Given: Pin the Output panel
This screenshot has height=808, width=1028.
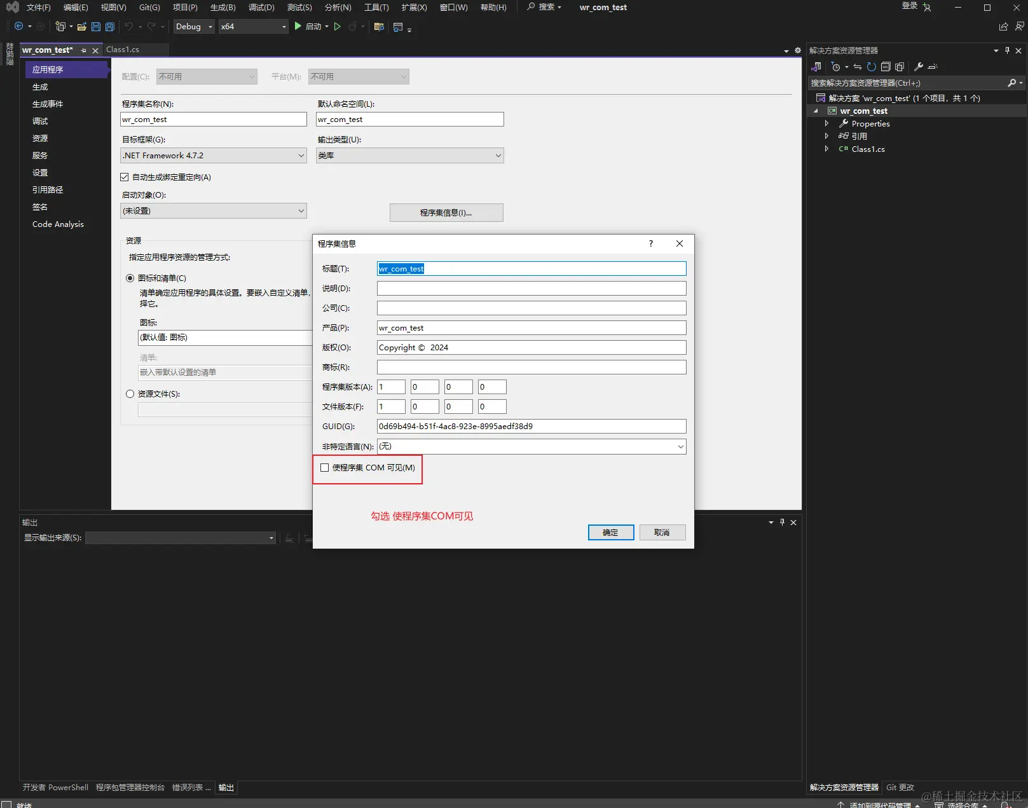Looking at the screenshot, I should (782, 522).
